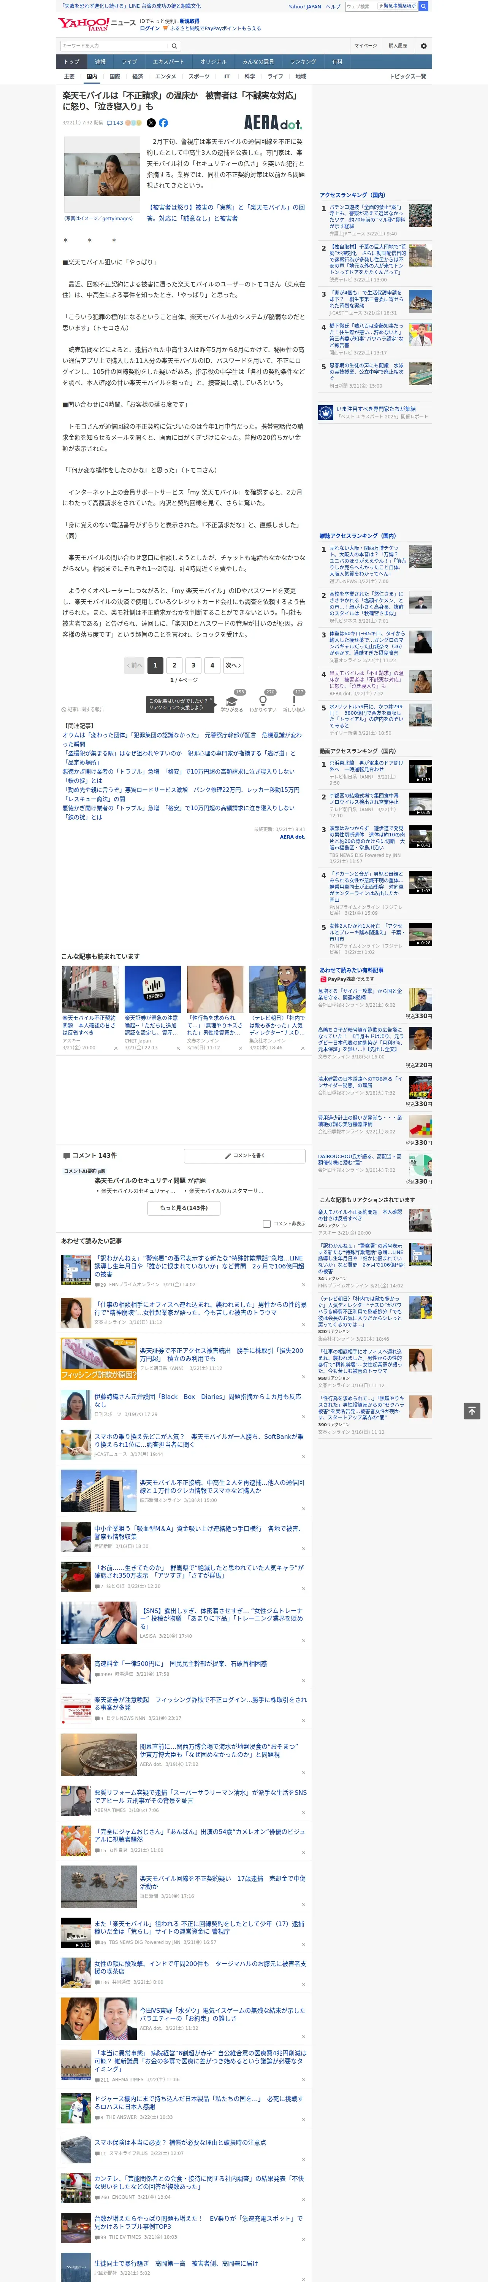Share article on X (Twitter)

[151, 123]
